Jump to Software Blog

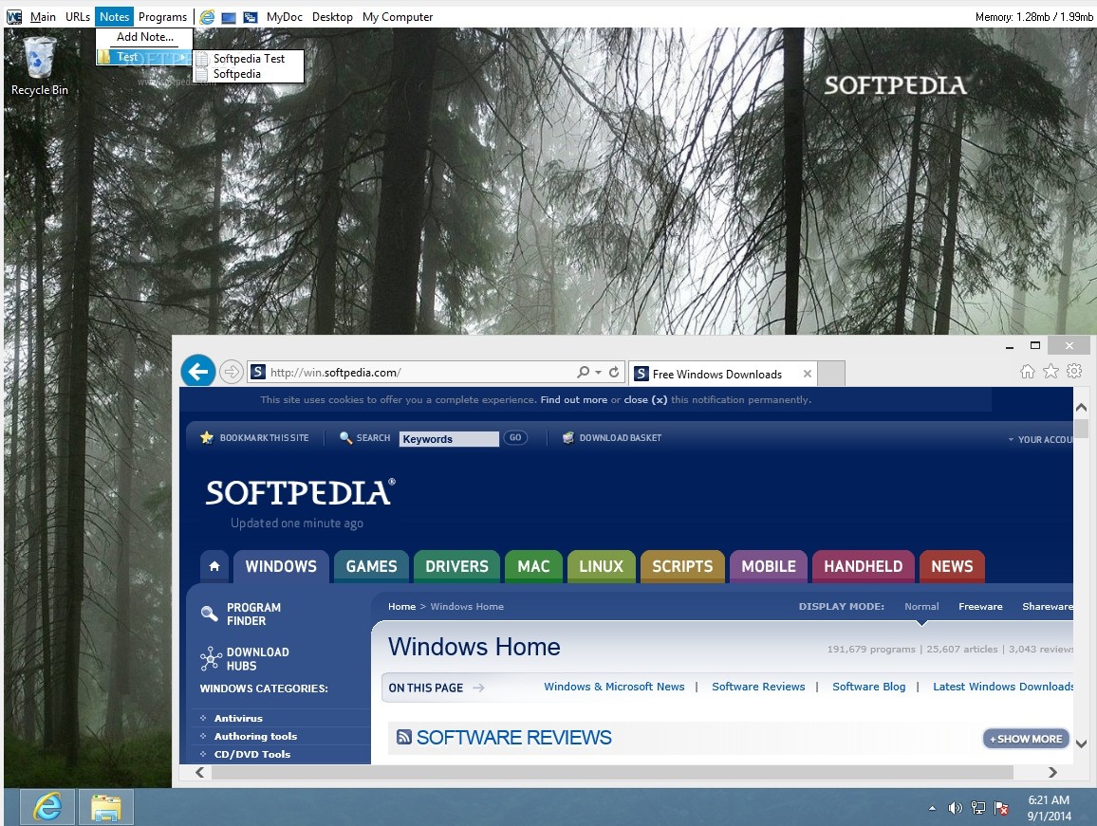coord(869,687)
